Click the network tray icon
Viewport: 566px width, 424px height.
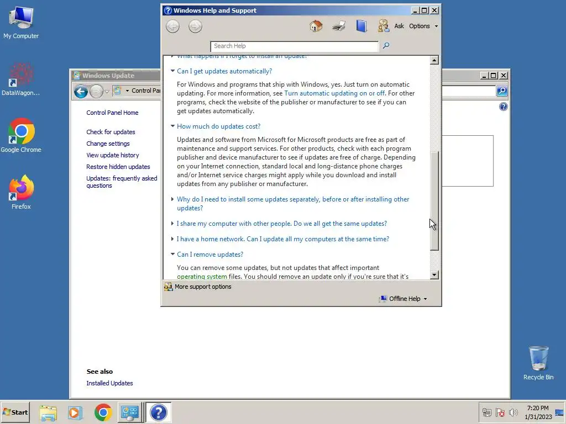pyautogui.click(x=486, y=412)
